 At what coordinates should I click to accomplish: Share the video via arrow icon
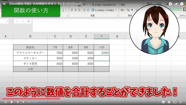tap(176, 4)
